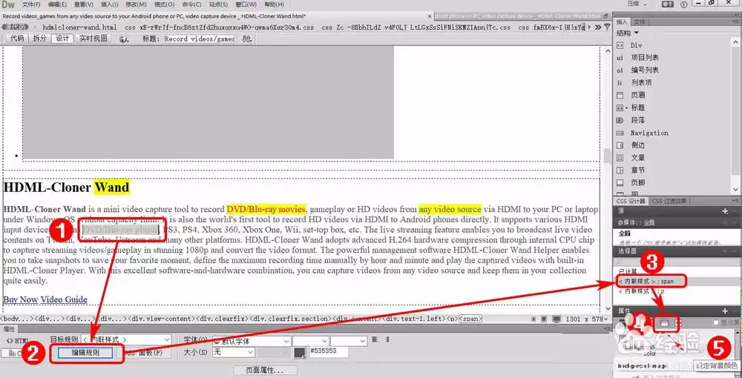Switch to Design (设计) view
This screenshot has width=742, height=378.
61,39
